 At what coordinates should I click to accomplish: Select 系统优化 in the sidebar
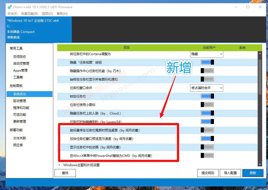(30, 94)
